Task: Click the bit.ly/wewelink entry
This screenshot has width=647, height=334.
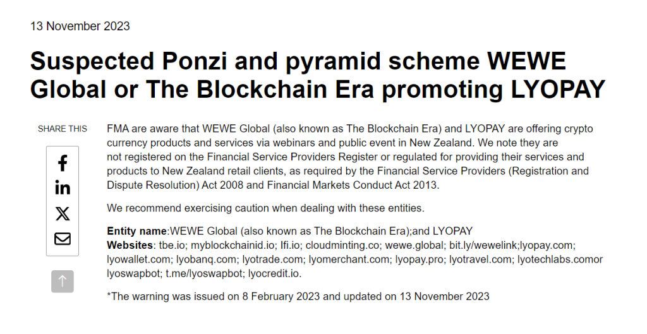Action: point(482,246)
